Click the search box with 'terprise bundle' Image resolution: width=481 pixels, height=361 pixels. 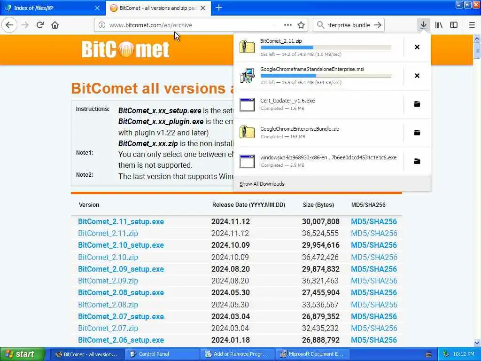click(349, 25)
